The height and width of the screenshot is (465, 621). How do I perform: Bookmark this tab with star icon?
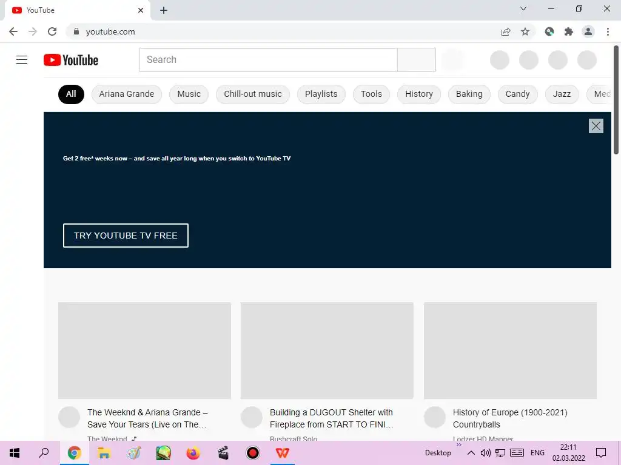(x=525, y=31)
